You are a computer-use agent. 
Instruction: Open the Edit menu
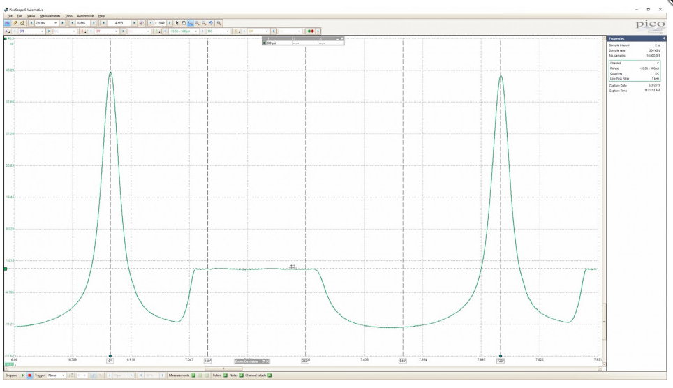coord(20,16)
